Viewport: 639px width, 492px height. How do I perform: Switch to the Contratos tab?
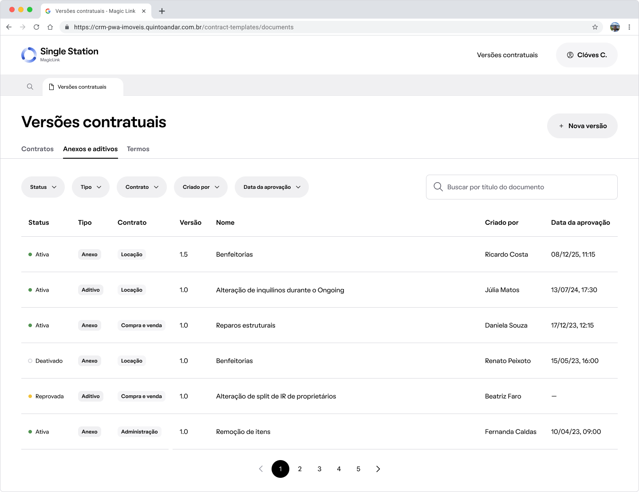(x=37, y=149)
